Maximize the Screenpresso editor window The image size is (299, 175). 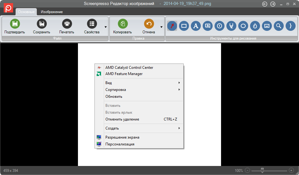pos(288,4)
